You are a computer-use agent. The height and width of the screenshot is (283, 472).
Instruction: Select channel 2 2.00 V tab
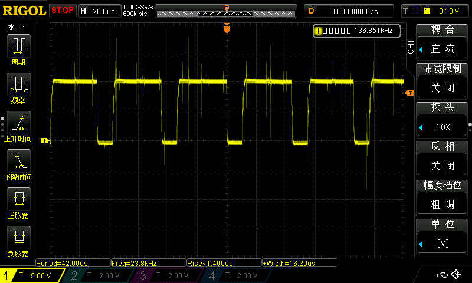99,275
